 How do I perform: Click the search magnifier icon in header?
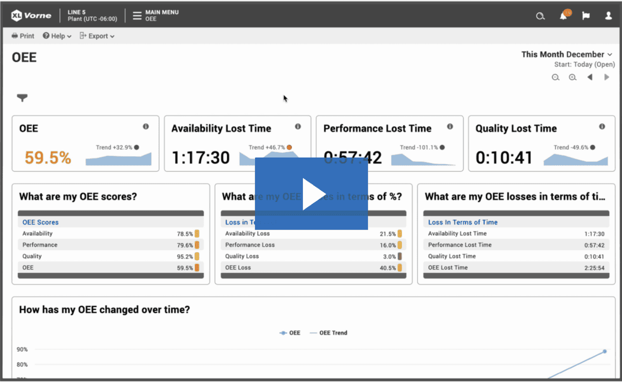540,16
